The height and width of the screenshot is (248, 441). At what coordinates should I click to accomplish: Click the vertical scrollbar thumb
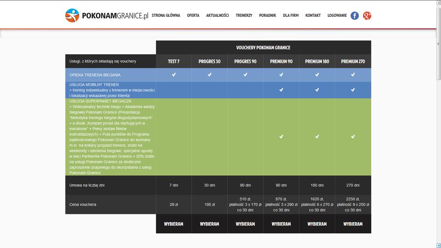(438, 43)
